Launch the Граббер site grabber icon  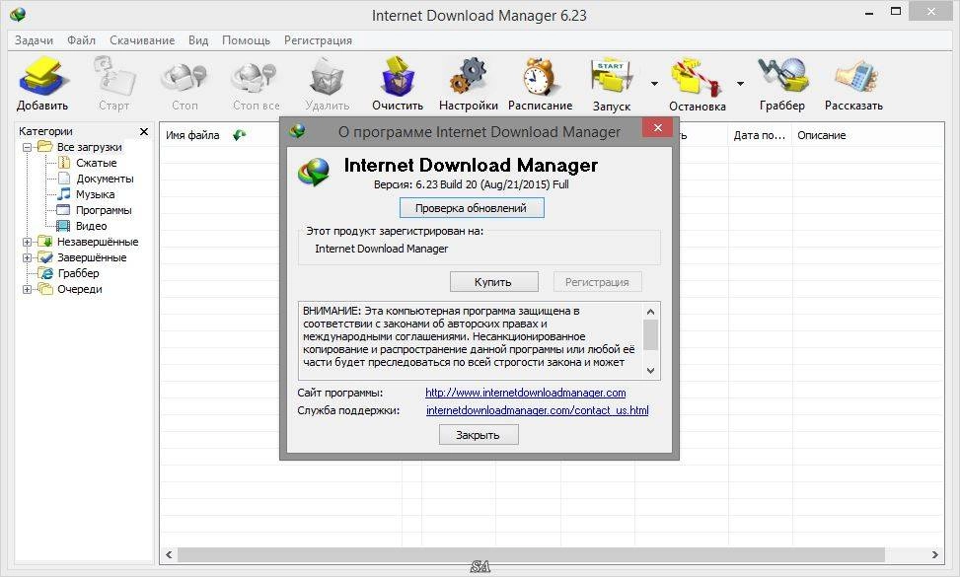point(782,77)
